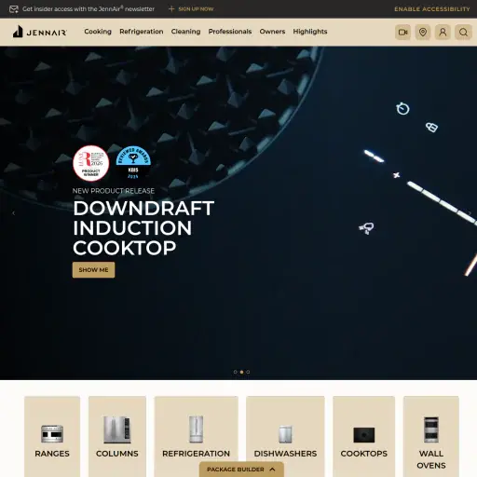The height and width of the screenshot is (477, 477).
Task: Open the video chat camera icon
Action: [402, 32]
